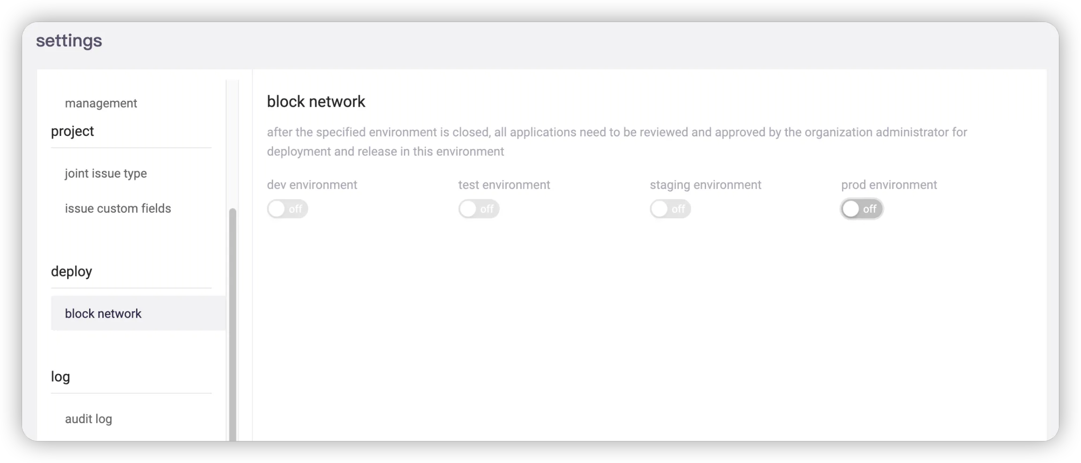
Task: Click the prod environment label
Action: coord(889,185)
